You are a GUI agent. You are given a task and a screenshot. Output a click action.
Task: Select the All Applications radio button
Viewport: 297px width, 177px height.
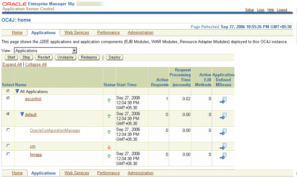(x=8, y=91)
